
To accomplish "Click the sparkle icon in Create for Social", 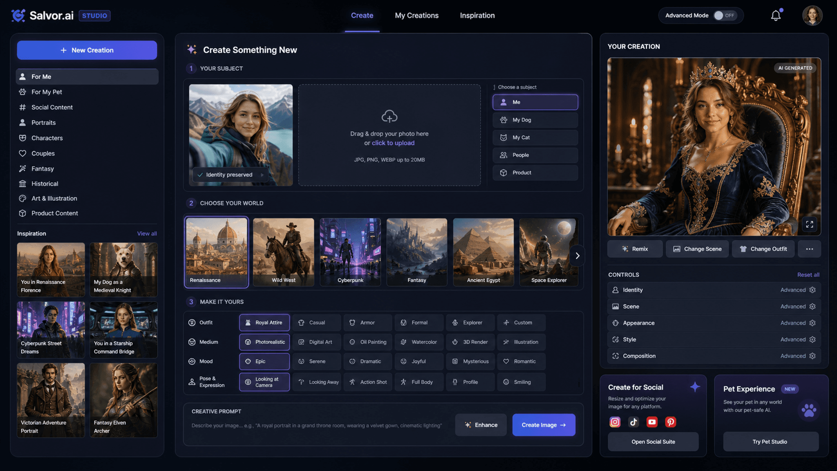I will coord(695,387).
